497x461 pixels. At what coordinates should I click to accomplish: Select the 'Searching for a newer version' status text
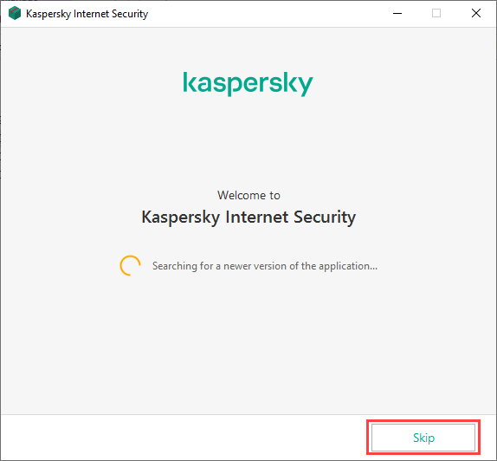[265, 266]
